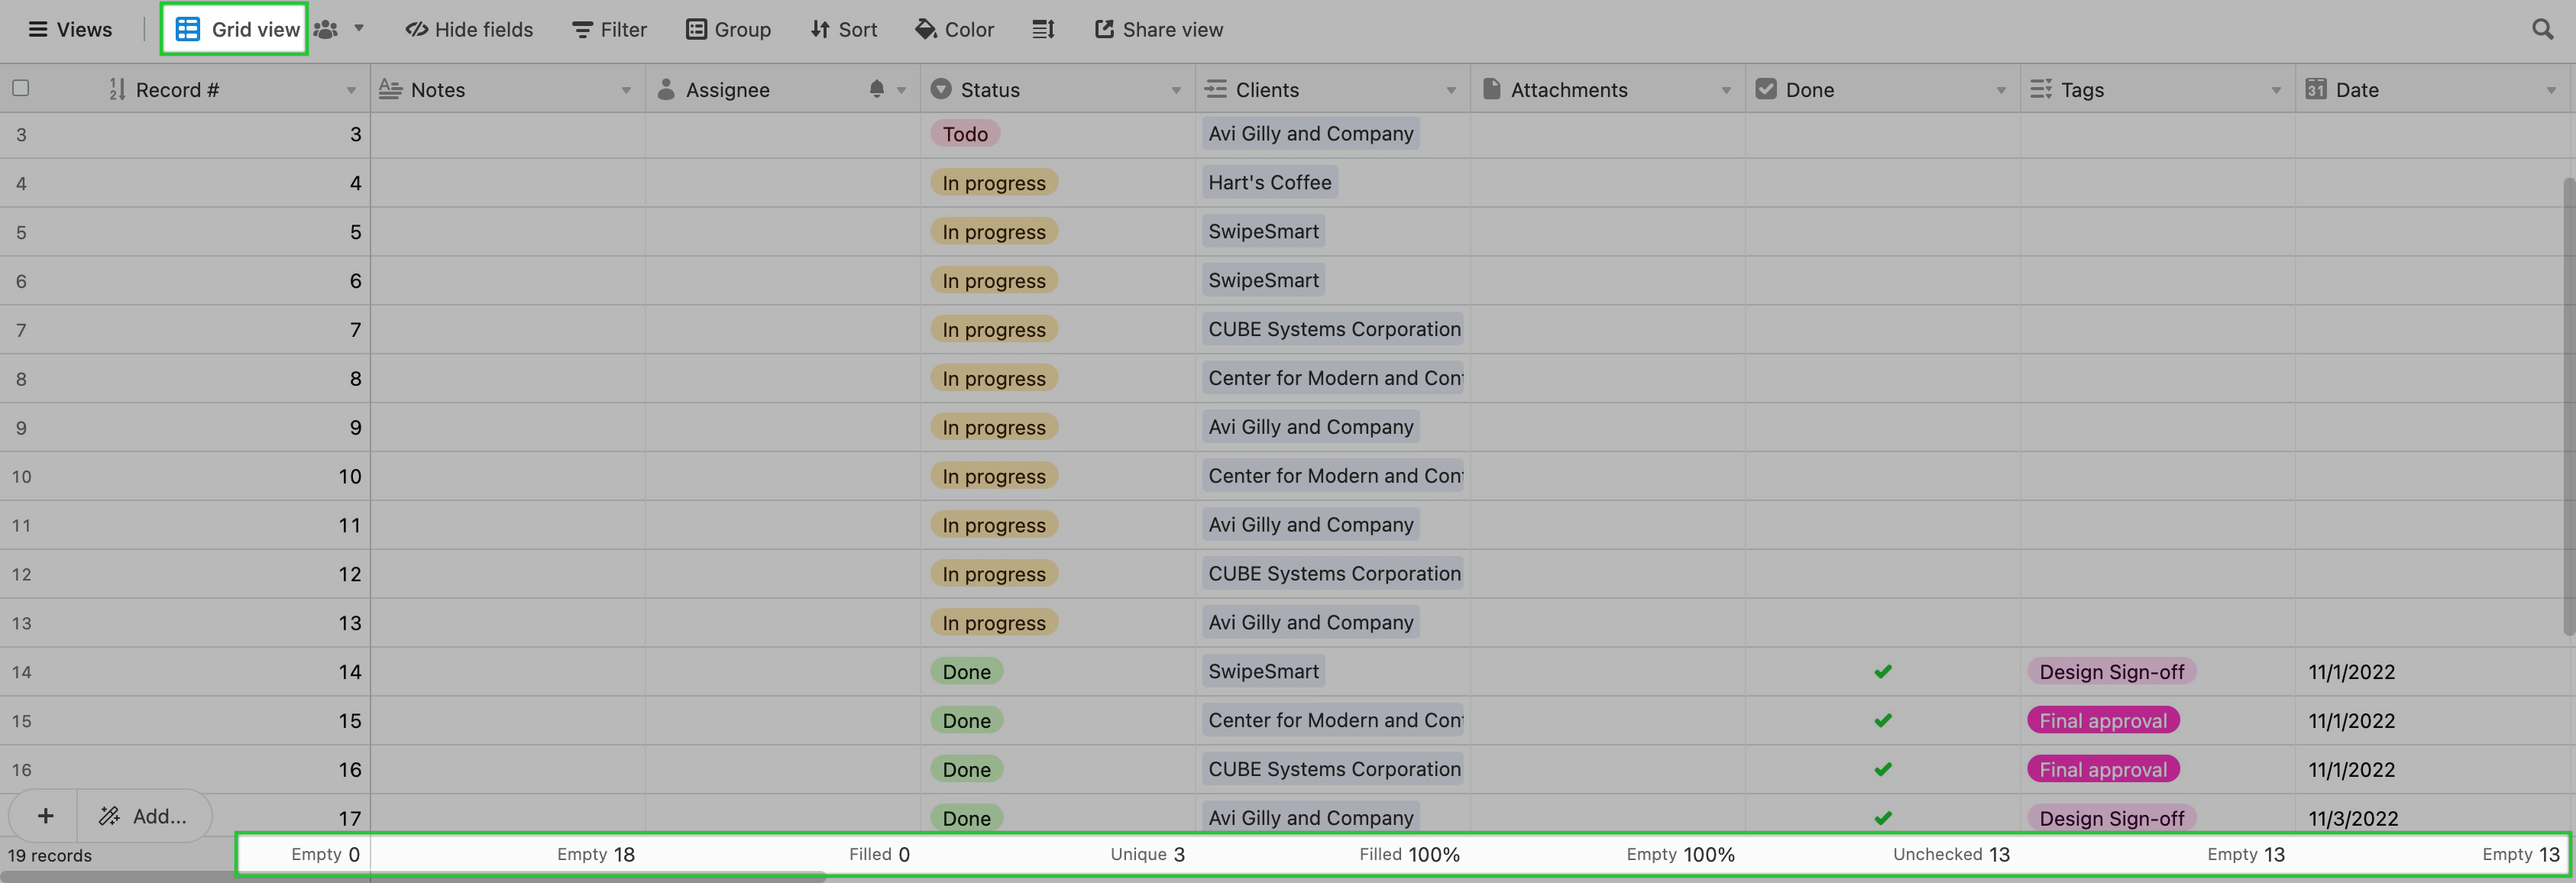This screenshot has width=2576, height=883.
Task: Click the Date calendar field icon
Action: click(x=2316, y=89)
